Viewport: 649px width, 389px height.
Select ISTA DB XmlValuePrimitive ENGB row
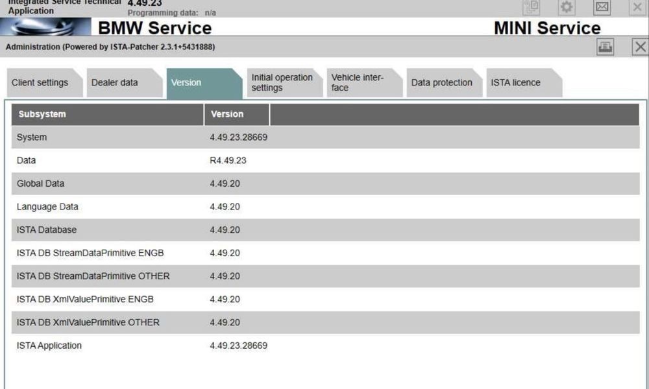(x=325, y=300)
